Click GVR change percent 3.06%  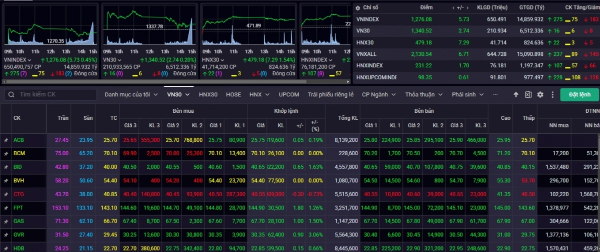(316, 235)
